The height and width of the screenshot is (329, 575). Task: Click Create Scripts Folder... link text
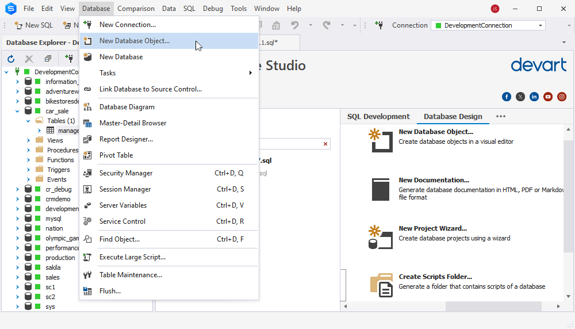click(x=435, y=277)
